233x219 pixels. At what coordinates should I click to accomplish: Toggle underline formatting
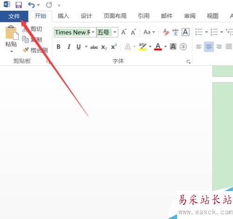pos(79,47)
